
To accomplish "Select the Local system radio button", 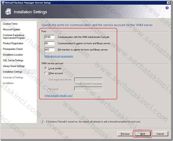I will [x=46, y=68].
